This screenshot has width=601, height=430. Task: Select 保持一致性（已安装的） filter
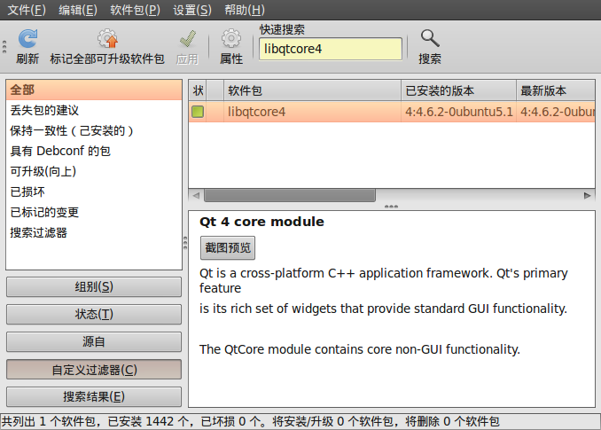point(94,130)
